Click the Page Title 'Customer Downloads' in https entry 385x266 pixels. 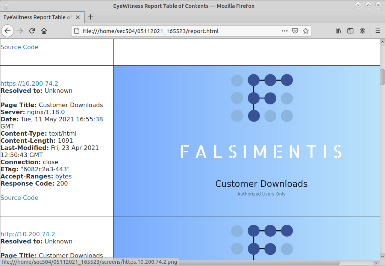coord(71,105)
